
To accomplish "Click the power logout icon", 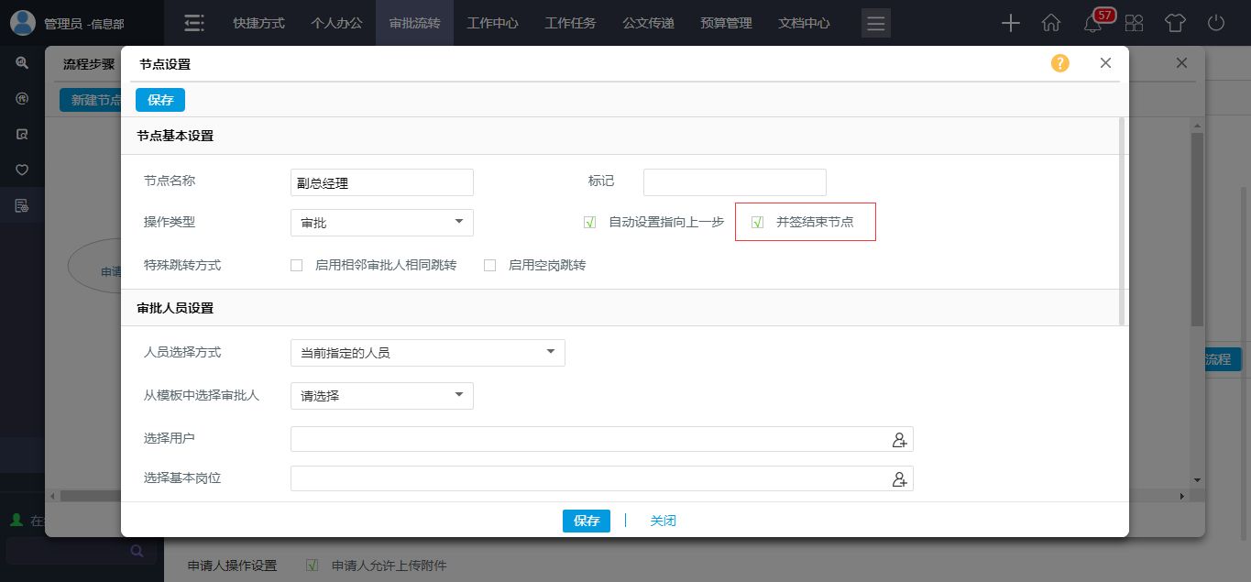I will [x=1216, y=24].
